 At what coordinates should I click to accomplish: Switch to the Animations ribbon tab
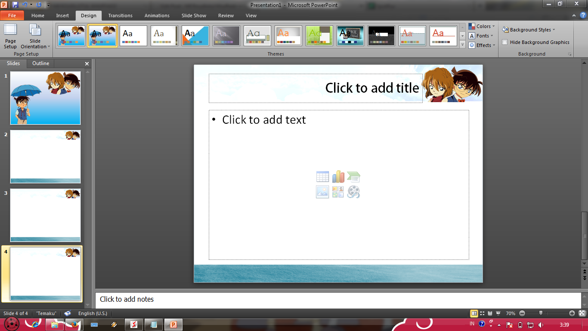[157, 16]
